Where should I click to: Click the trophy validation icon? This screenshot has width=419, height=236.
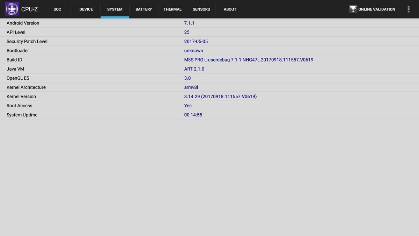(353, 9)
